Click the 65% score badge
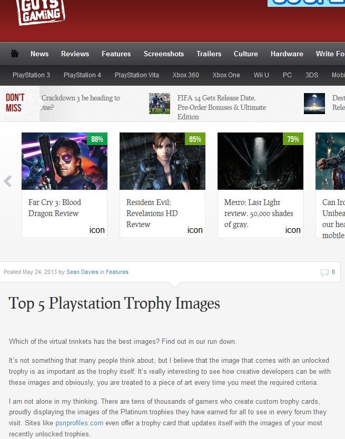This screenshot has width=345, height=439. (195, 139)
